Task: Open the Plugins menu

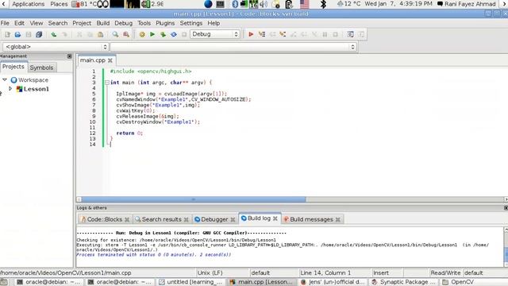Action: (165, 23)
